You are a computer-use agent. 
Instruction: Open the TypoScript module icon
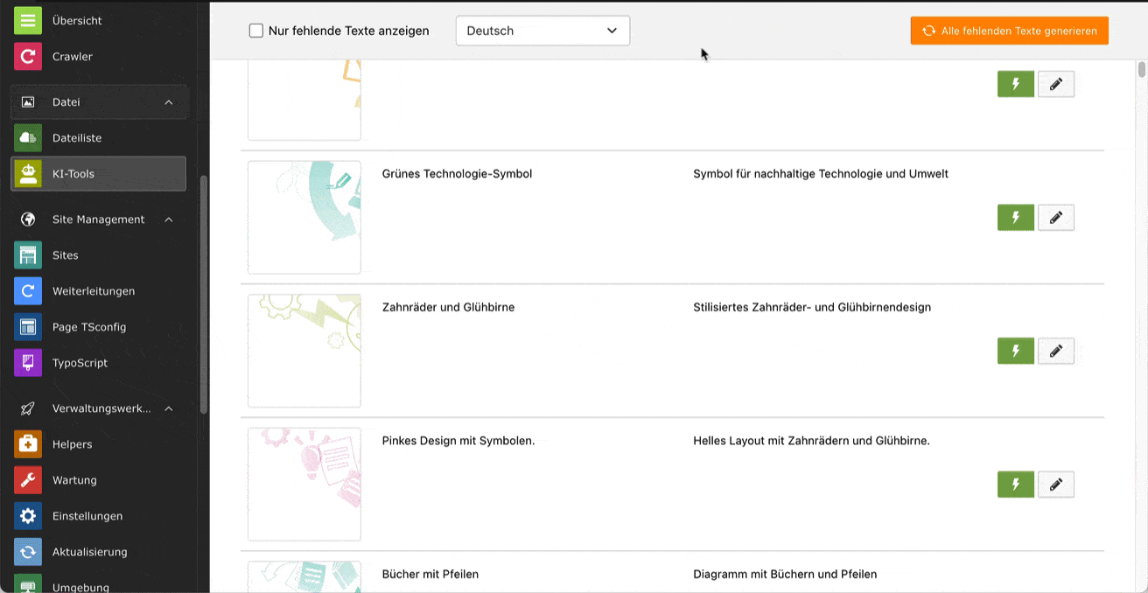point(28,363)
